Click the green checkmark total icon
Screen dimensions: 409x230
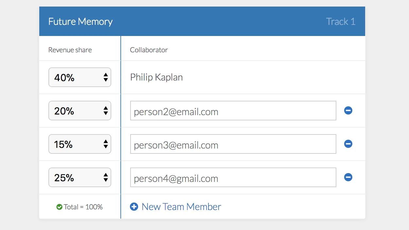[59, 207]
